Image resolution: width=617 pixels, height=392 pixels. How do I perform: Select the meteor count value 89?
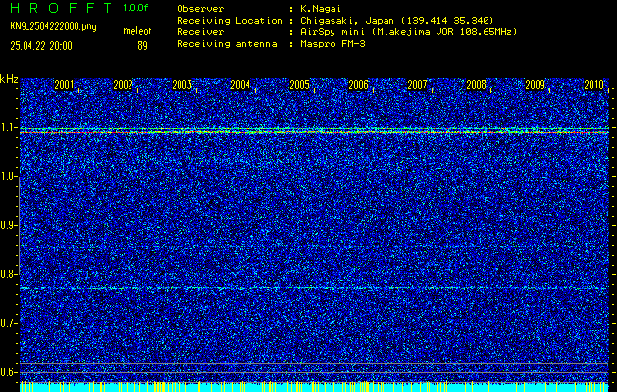142,46
